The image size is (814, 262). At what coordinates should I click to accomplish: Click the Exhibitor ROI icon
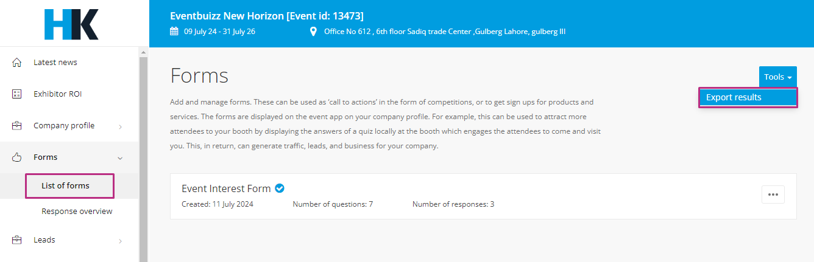point(17,94)
